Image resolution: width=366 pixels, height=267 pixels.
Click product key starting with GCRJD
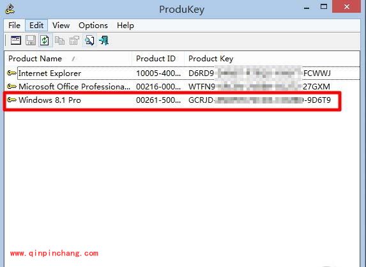[259, 100]
